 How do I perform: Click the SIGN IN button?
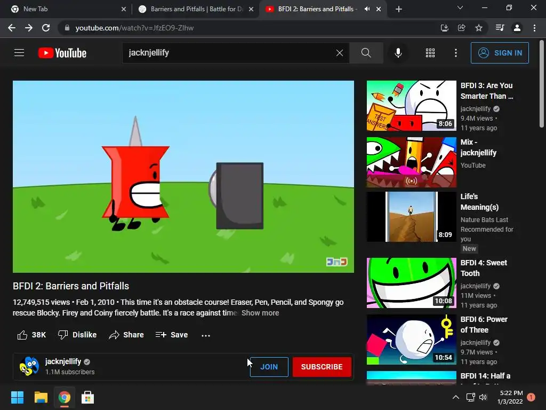tap(500, 53)
